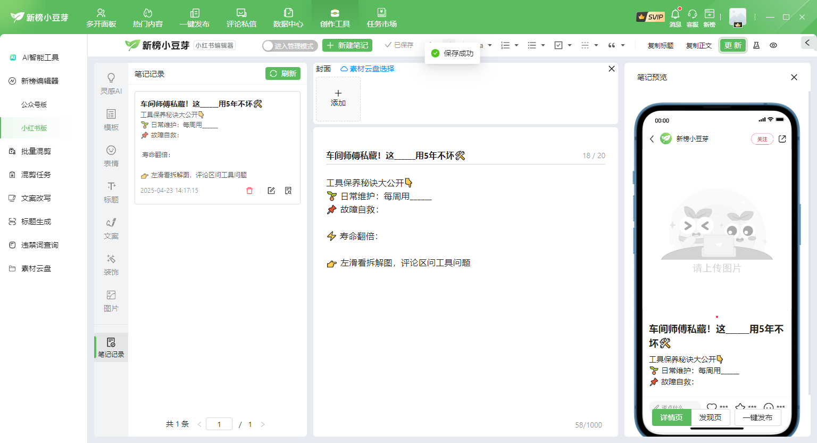Expand 新榜编辑器 in the left sidebar
Image resolution: width=817 pixels, height=443 pixels.
40,81
